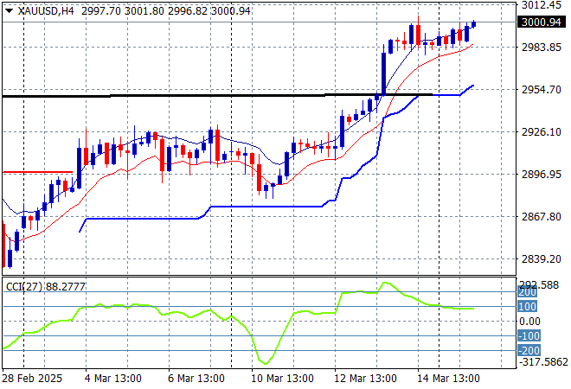The width and height of the screenshot is (571, 389).
Task: Select the 3012.45 price axis label
Action: pos(541,5)
